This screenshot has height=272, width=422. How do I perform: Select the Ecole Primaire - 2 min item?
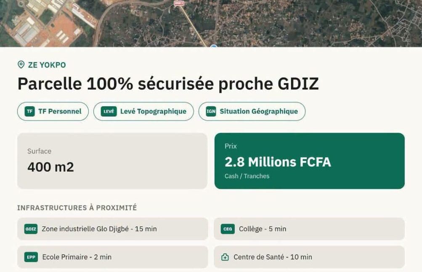tap(112, 257)
